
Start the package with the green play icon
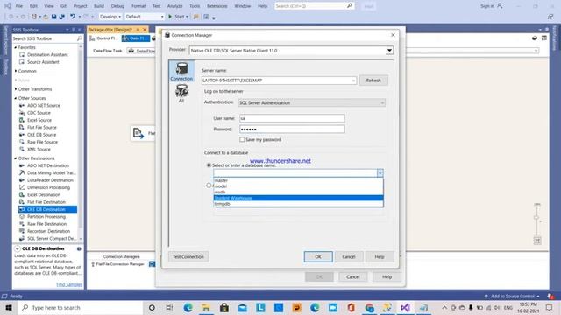pos(170,17)
